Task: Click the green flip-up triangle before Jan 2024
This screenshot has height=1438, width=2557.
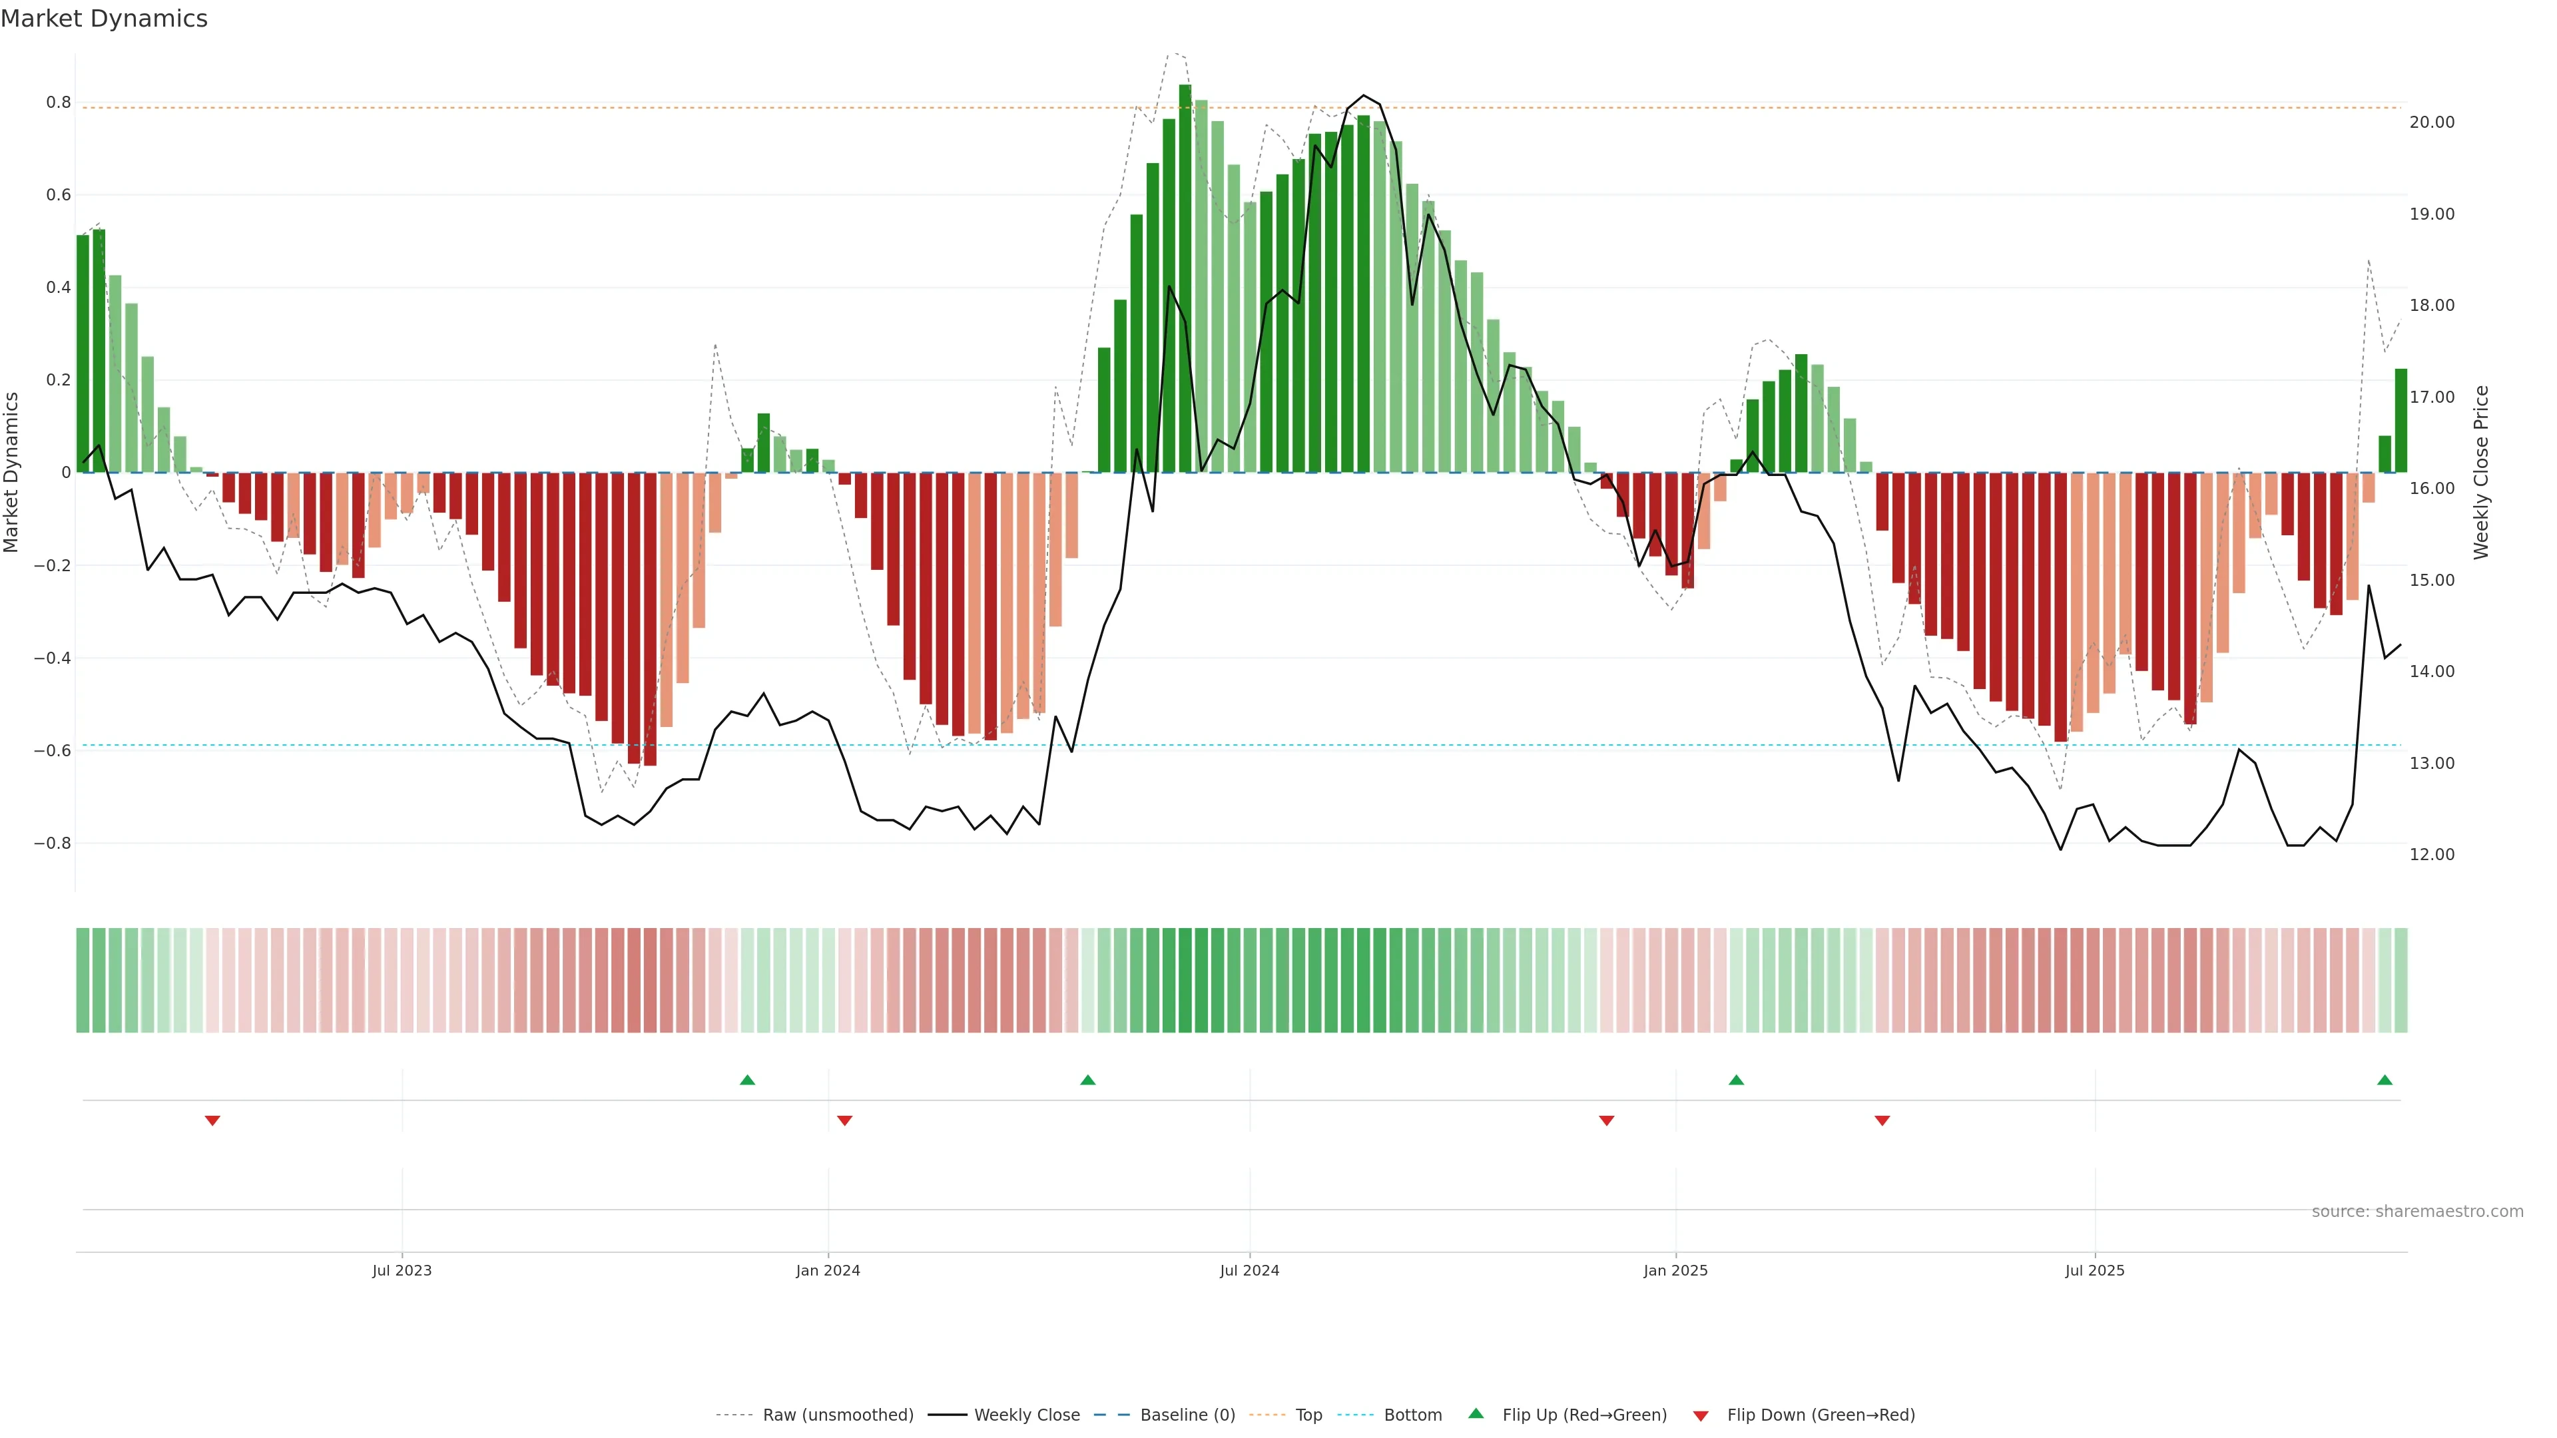Action: (747, 1080)
